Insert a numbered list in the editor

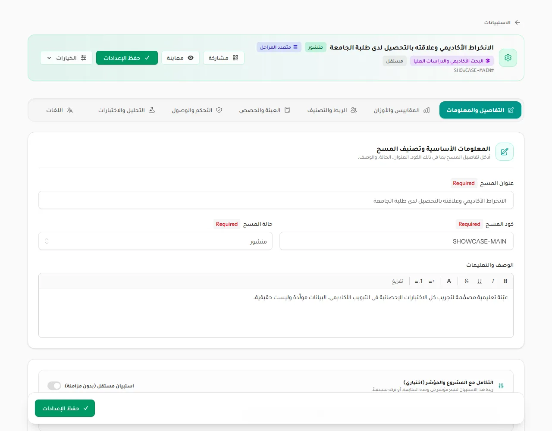(419, 281)
